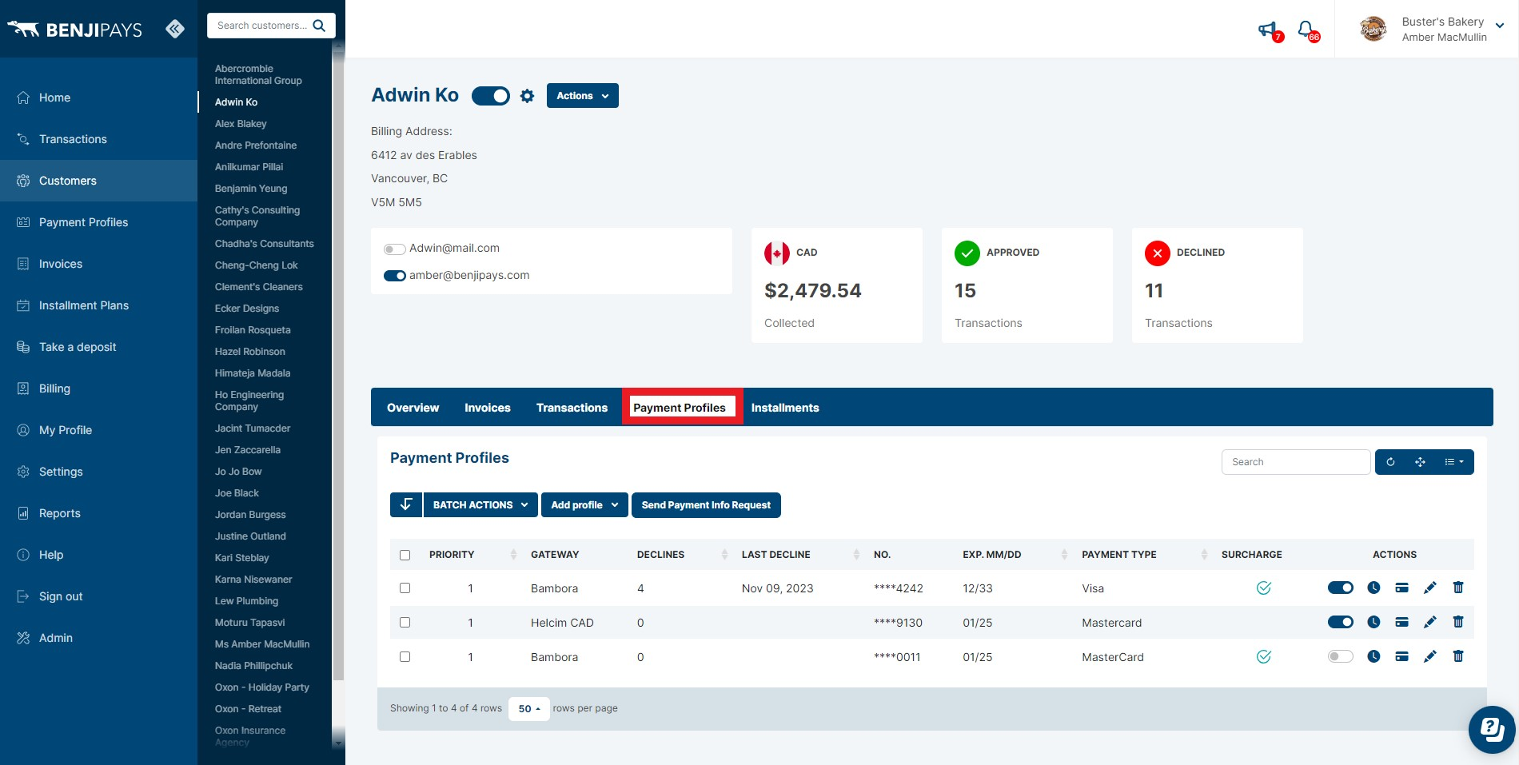Switch to the Overview tab
1519x765 pixels.
pos(413,408)
